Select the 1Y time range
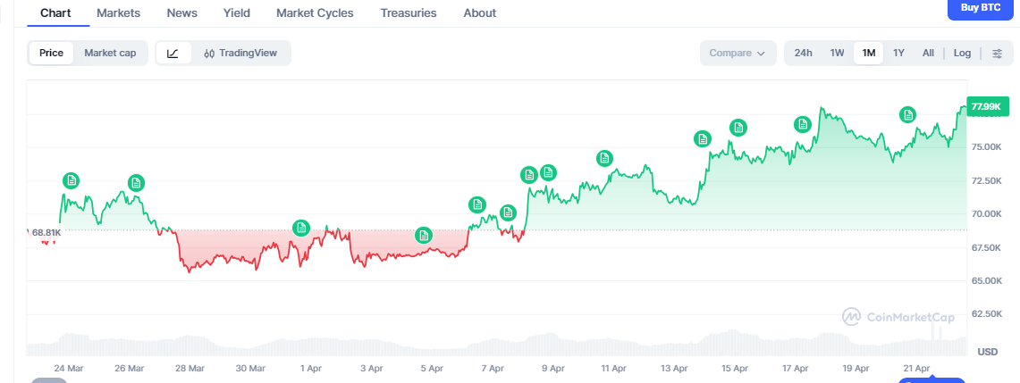Screen dimensions: 1020x383 [x=898, y=53]
